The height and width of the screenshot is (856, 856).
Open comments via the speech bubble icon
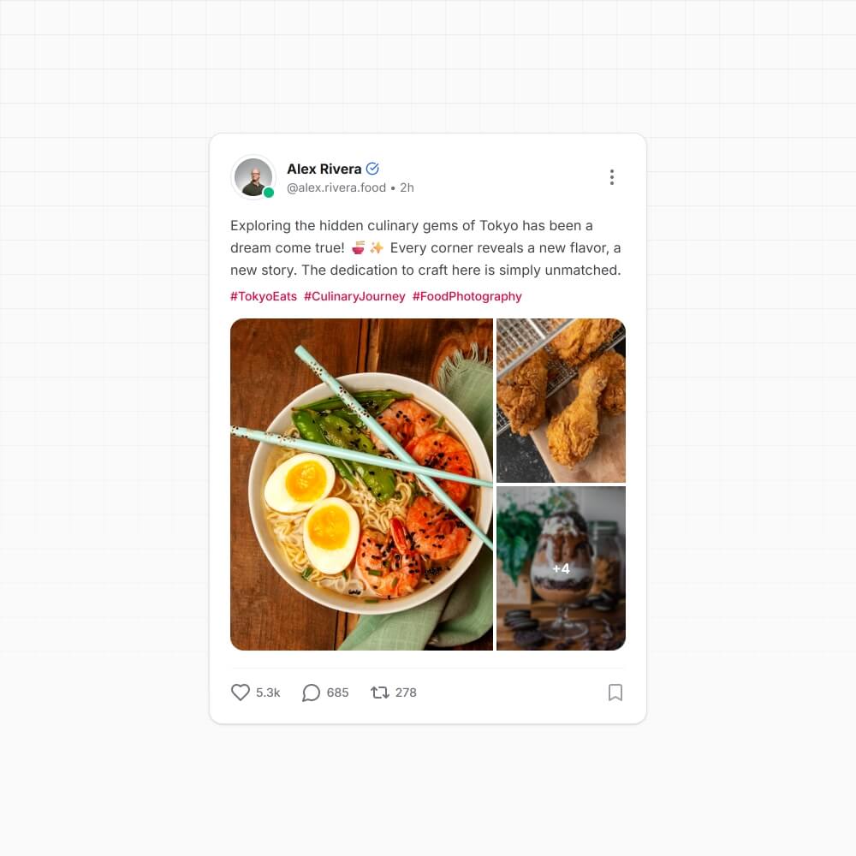coord(312,693)
